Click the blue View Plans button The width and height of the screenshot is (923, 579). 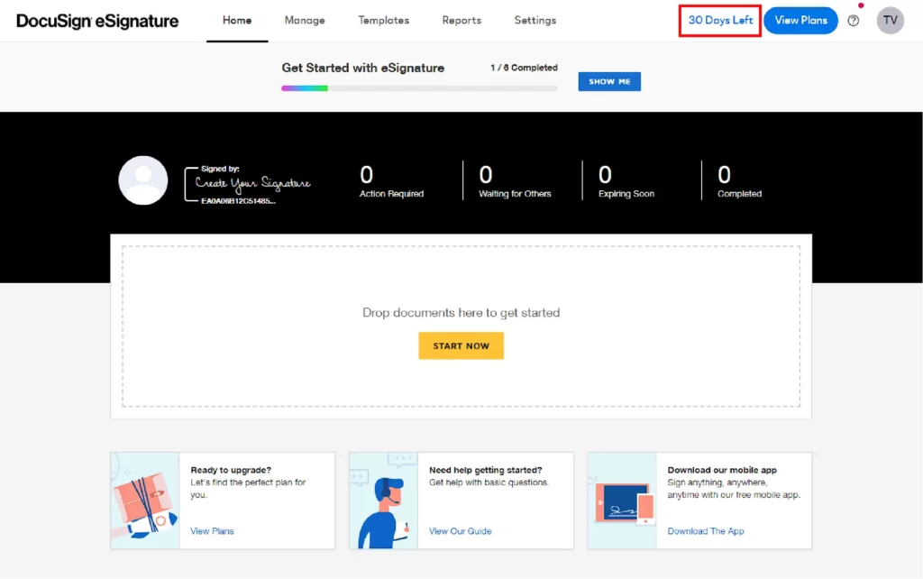tap(800, 21)
